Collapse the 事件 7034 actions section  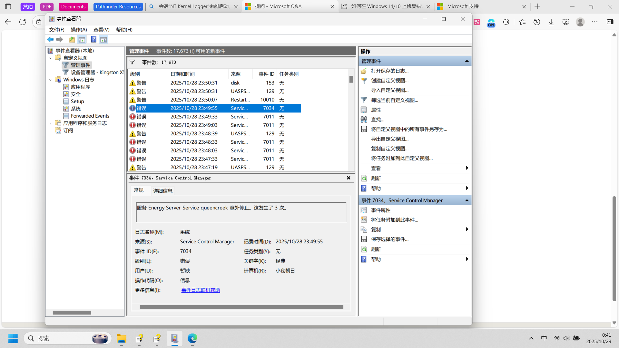pyautogui.click(x=467, y=200)
